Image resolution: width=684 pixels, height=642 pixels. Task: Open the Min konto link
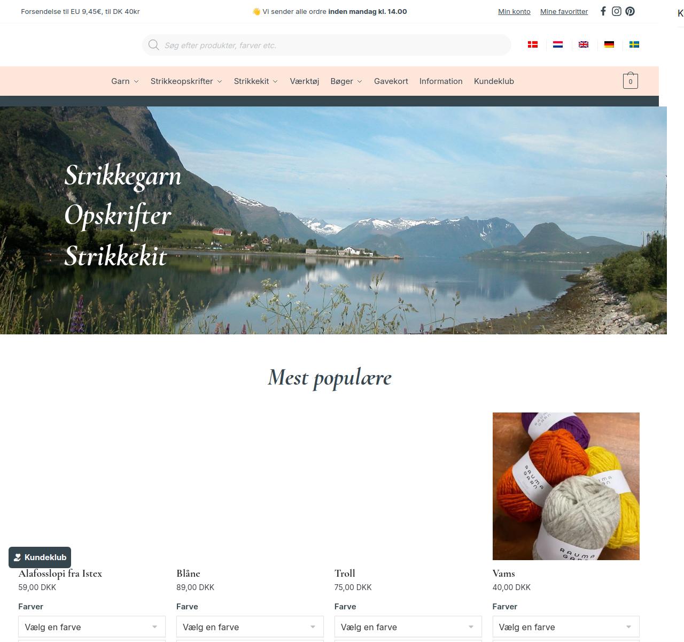pos(514,11)
